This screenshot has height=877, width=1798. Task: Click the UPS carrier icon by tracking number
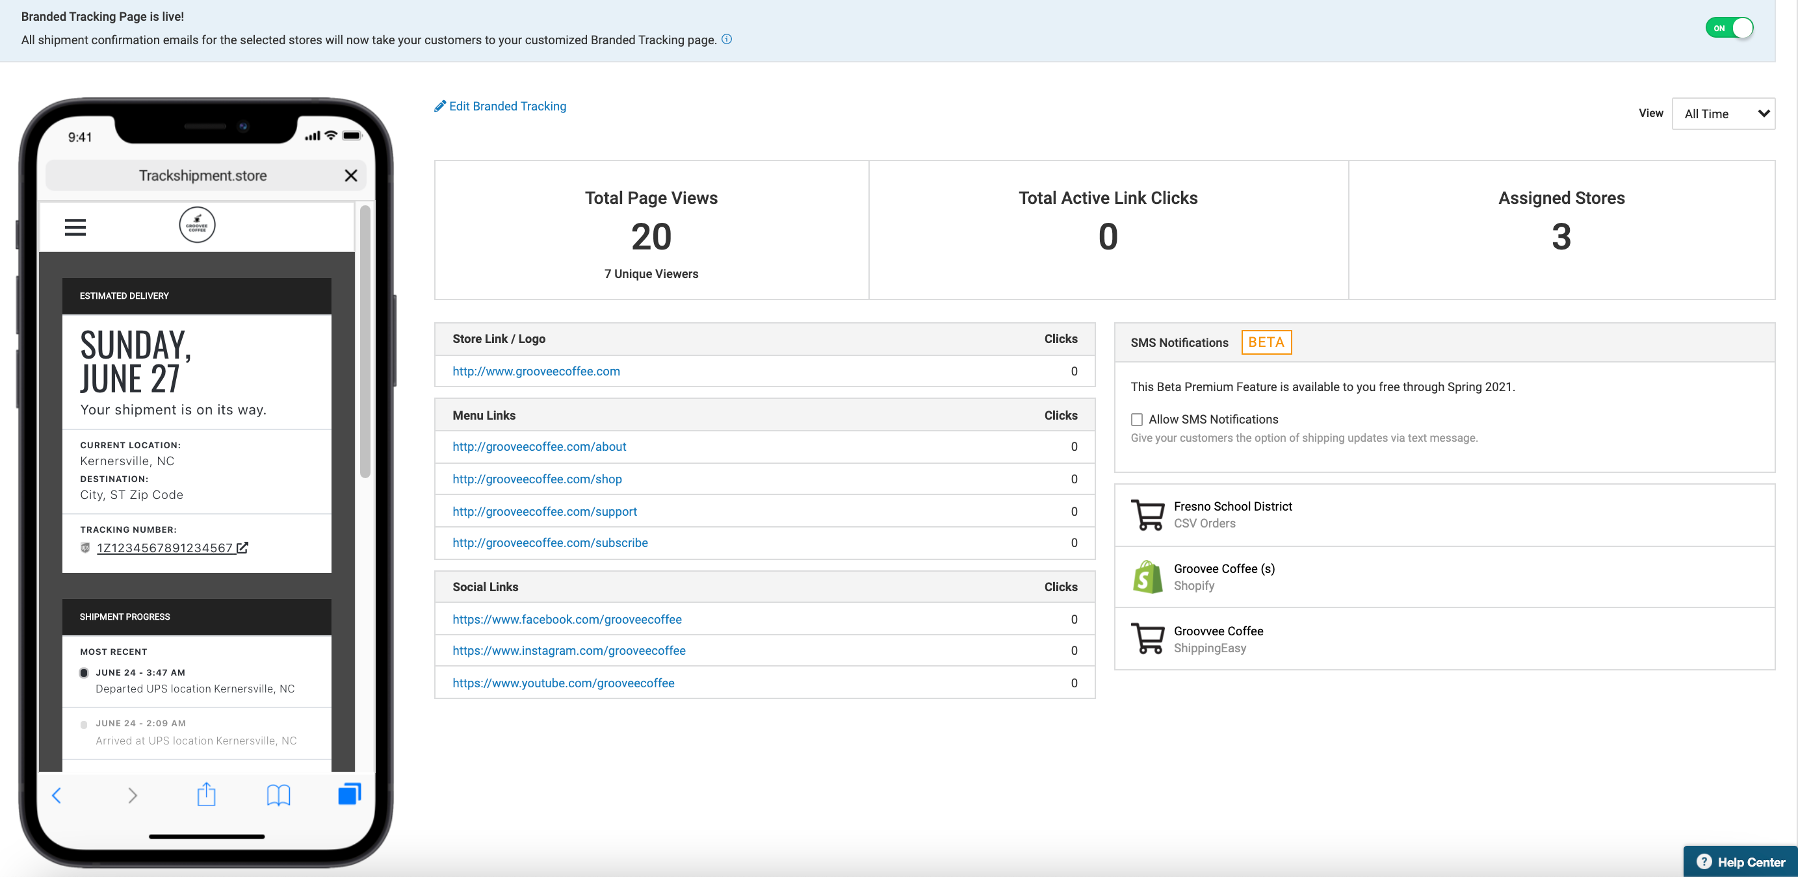[85, 548]
